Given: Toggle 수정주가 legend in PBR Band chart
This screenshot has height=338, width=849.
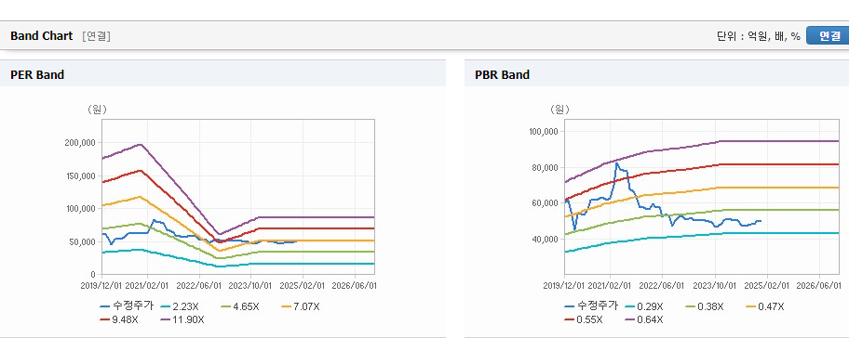Looking at the screenshot, I should pyautogui.click(x=591, y=306).
